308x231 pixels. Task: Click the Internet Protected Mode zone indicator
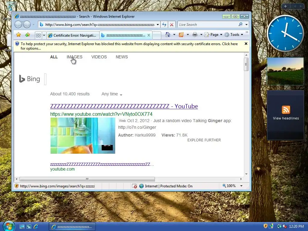click(x=166, y=186)
